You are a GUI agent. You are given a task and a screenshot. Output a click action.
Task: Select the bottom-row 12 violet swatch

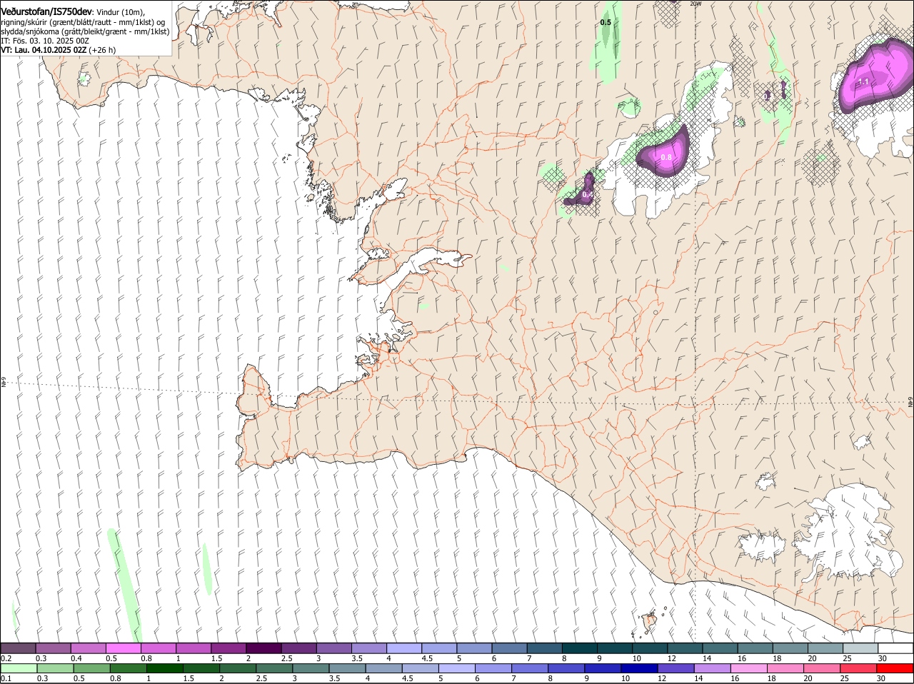(676, 668)
